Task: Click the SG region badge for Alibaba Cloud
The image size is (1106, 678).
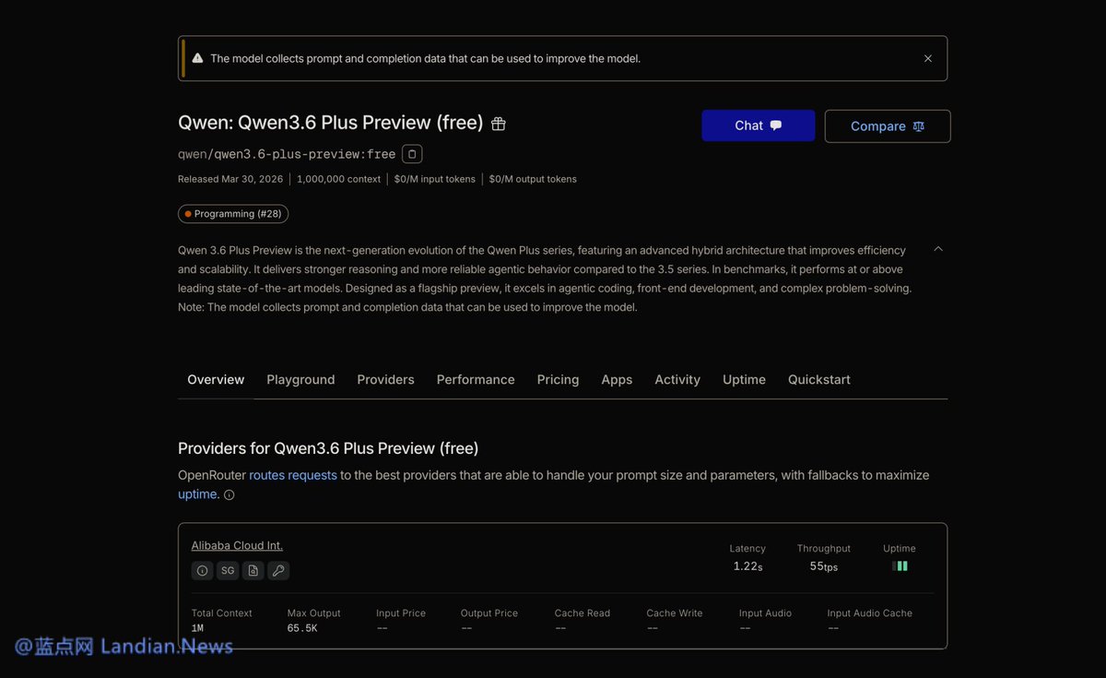Action: pos(227,570)
